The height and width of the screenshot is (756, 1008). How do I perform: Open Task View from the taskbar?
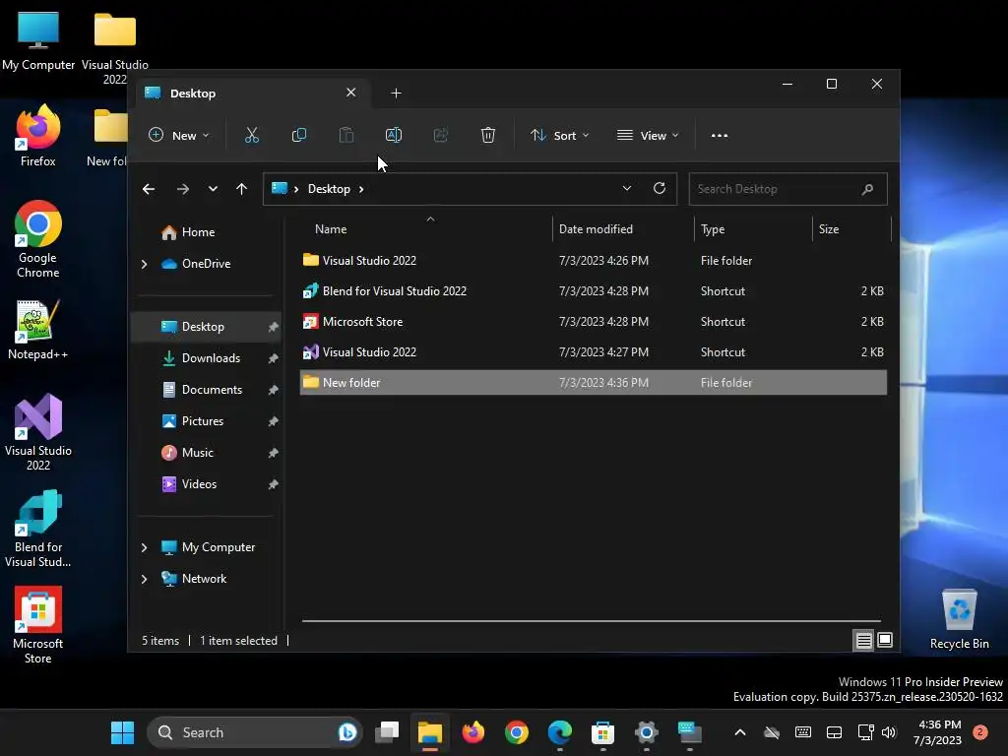click(387, 732)
